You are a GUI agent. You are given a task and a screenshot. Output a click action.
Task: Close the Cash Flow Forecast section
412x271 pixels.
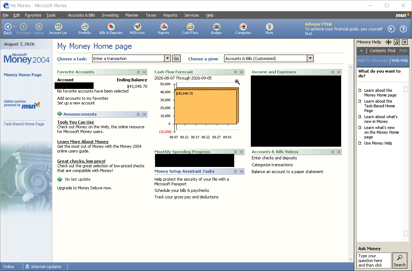[242, 72]
